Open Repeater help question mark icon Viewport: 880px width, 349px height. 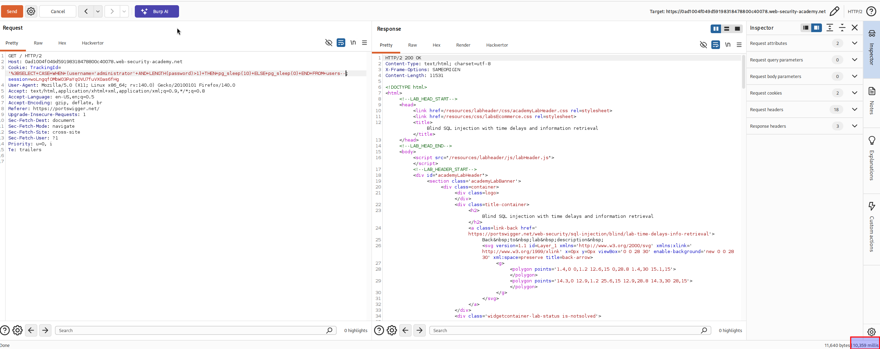pos(871,11)
